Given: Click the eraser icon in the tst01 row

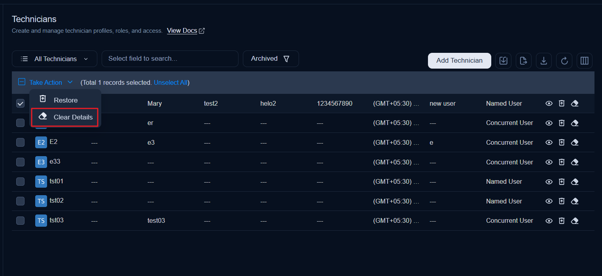Looking at the screenshot, I should click(575, 181).
